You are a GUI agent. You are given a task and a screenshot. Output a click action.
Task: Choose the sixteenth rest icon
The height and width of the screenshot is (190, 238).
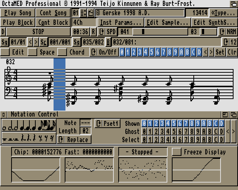tap(52, 138)
